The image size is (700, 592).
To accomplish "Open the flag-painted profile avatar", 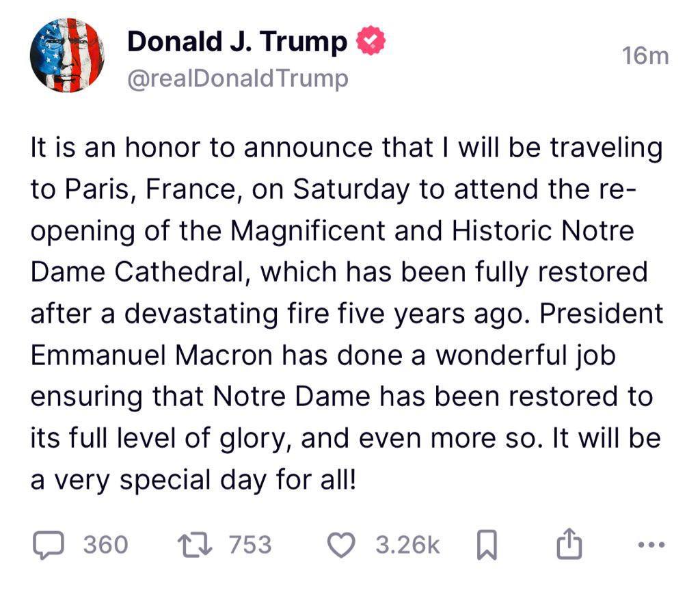I will click(66, 53).
